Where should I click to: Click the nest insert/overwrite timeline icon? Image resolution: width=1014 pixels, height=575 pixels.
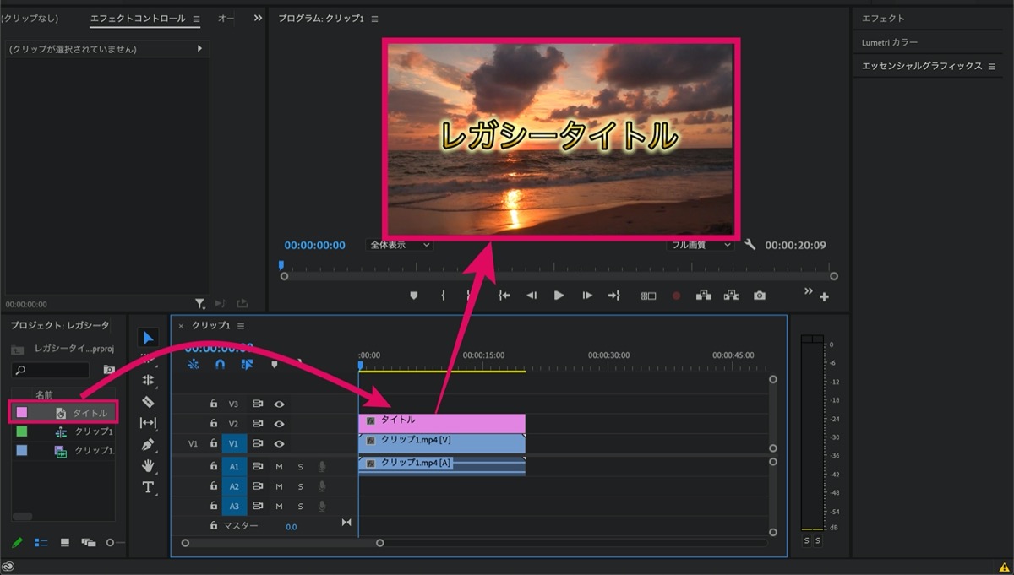193,365
